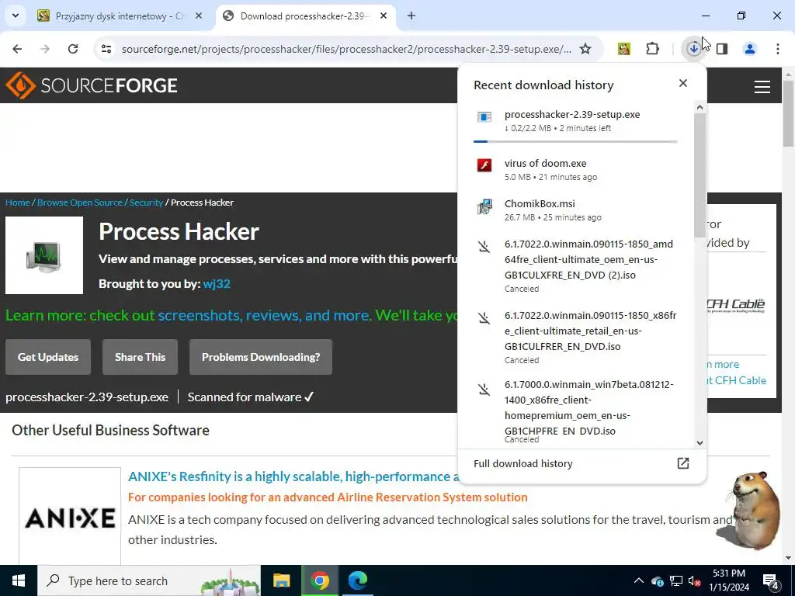
Task: Click the Chrome taskbar icon
Action: (x=319, y=580)
